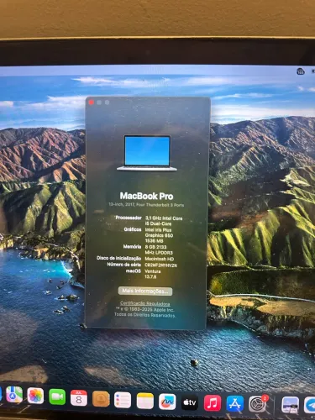Click the MacBook Pro title text
This screenshot has width=315, height=420.
point(146,196)
